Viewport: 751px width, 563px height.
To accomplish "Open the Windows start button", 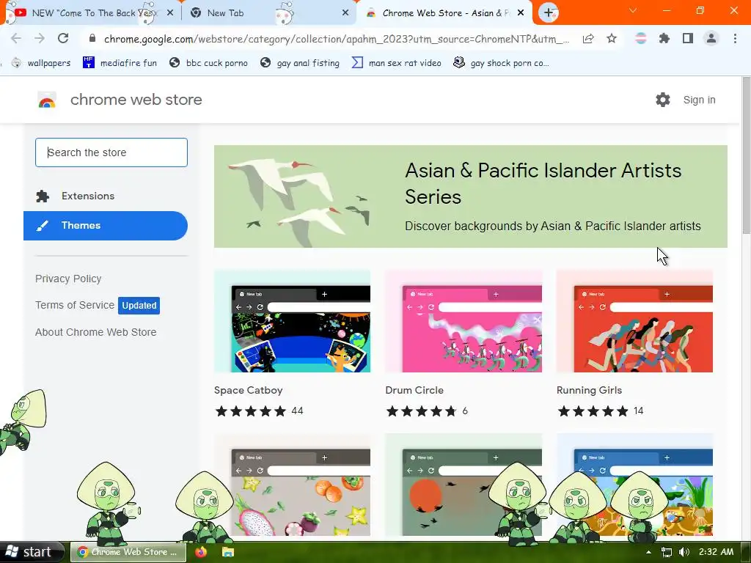I will pos(32,552).
